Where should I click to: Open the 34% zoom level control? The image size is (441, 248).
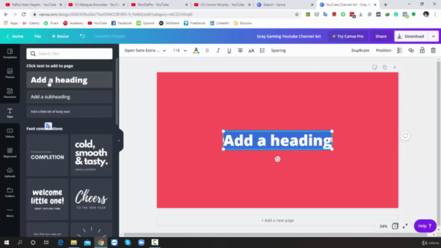[x=383, y=226]
